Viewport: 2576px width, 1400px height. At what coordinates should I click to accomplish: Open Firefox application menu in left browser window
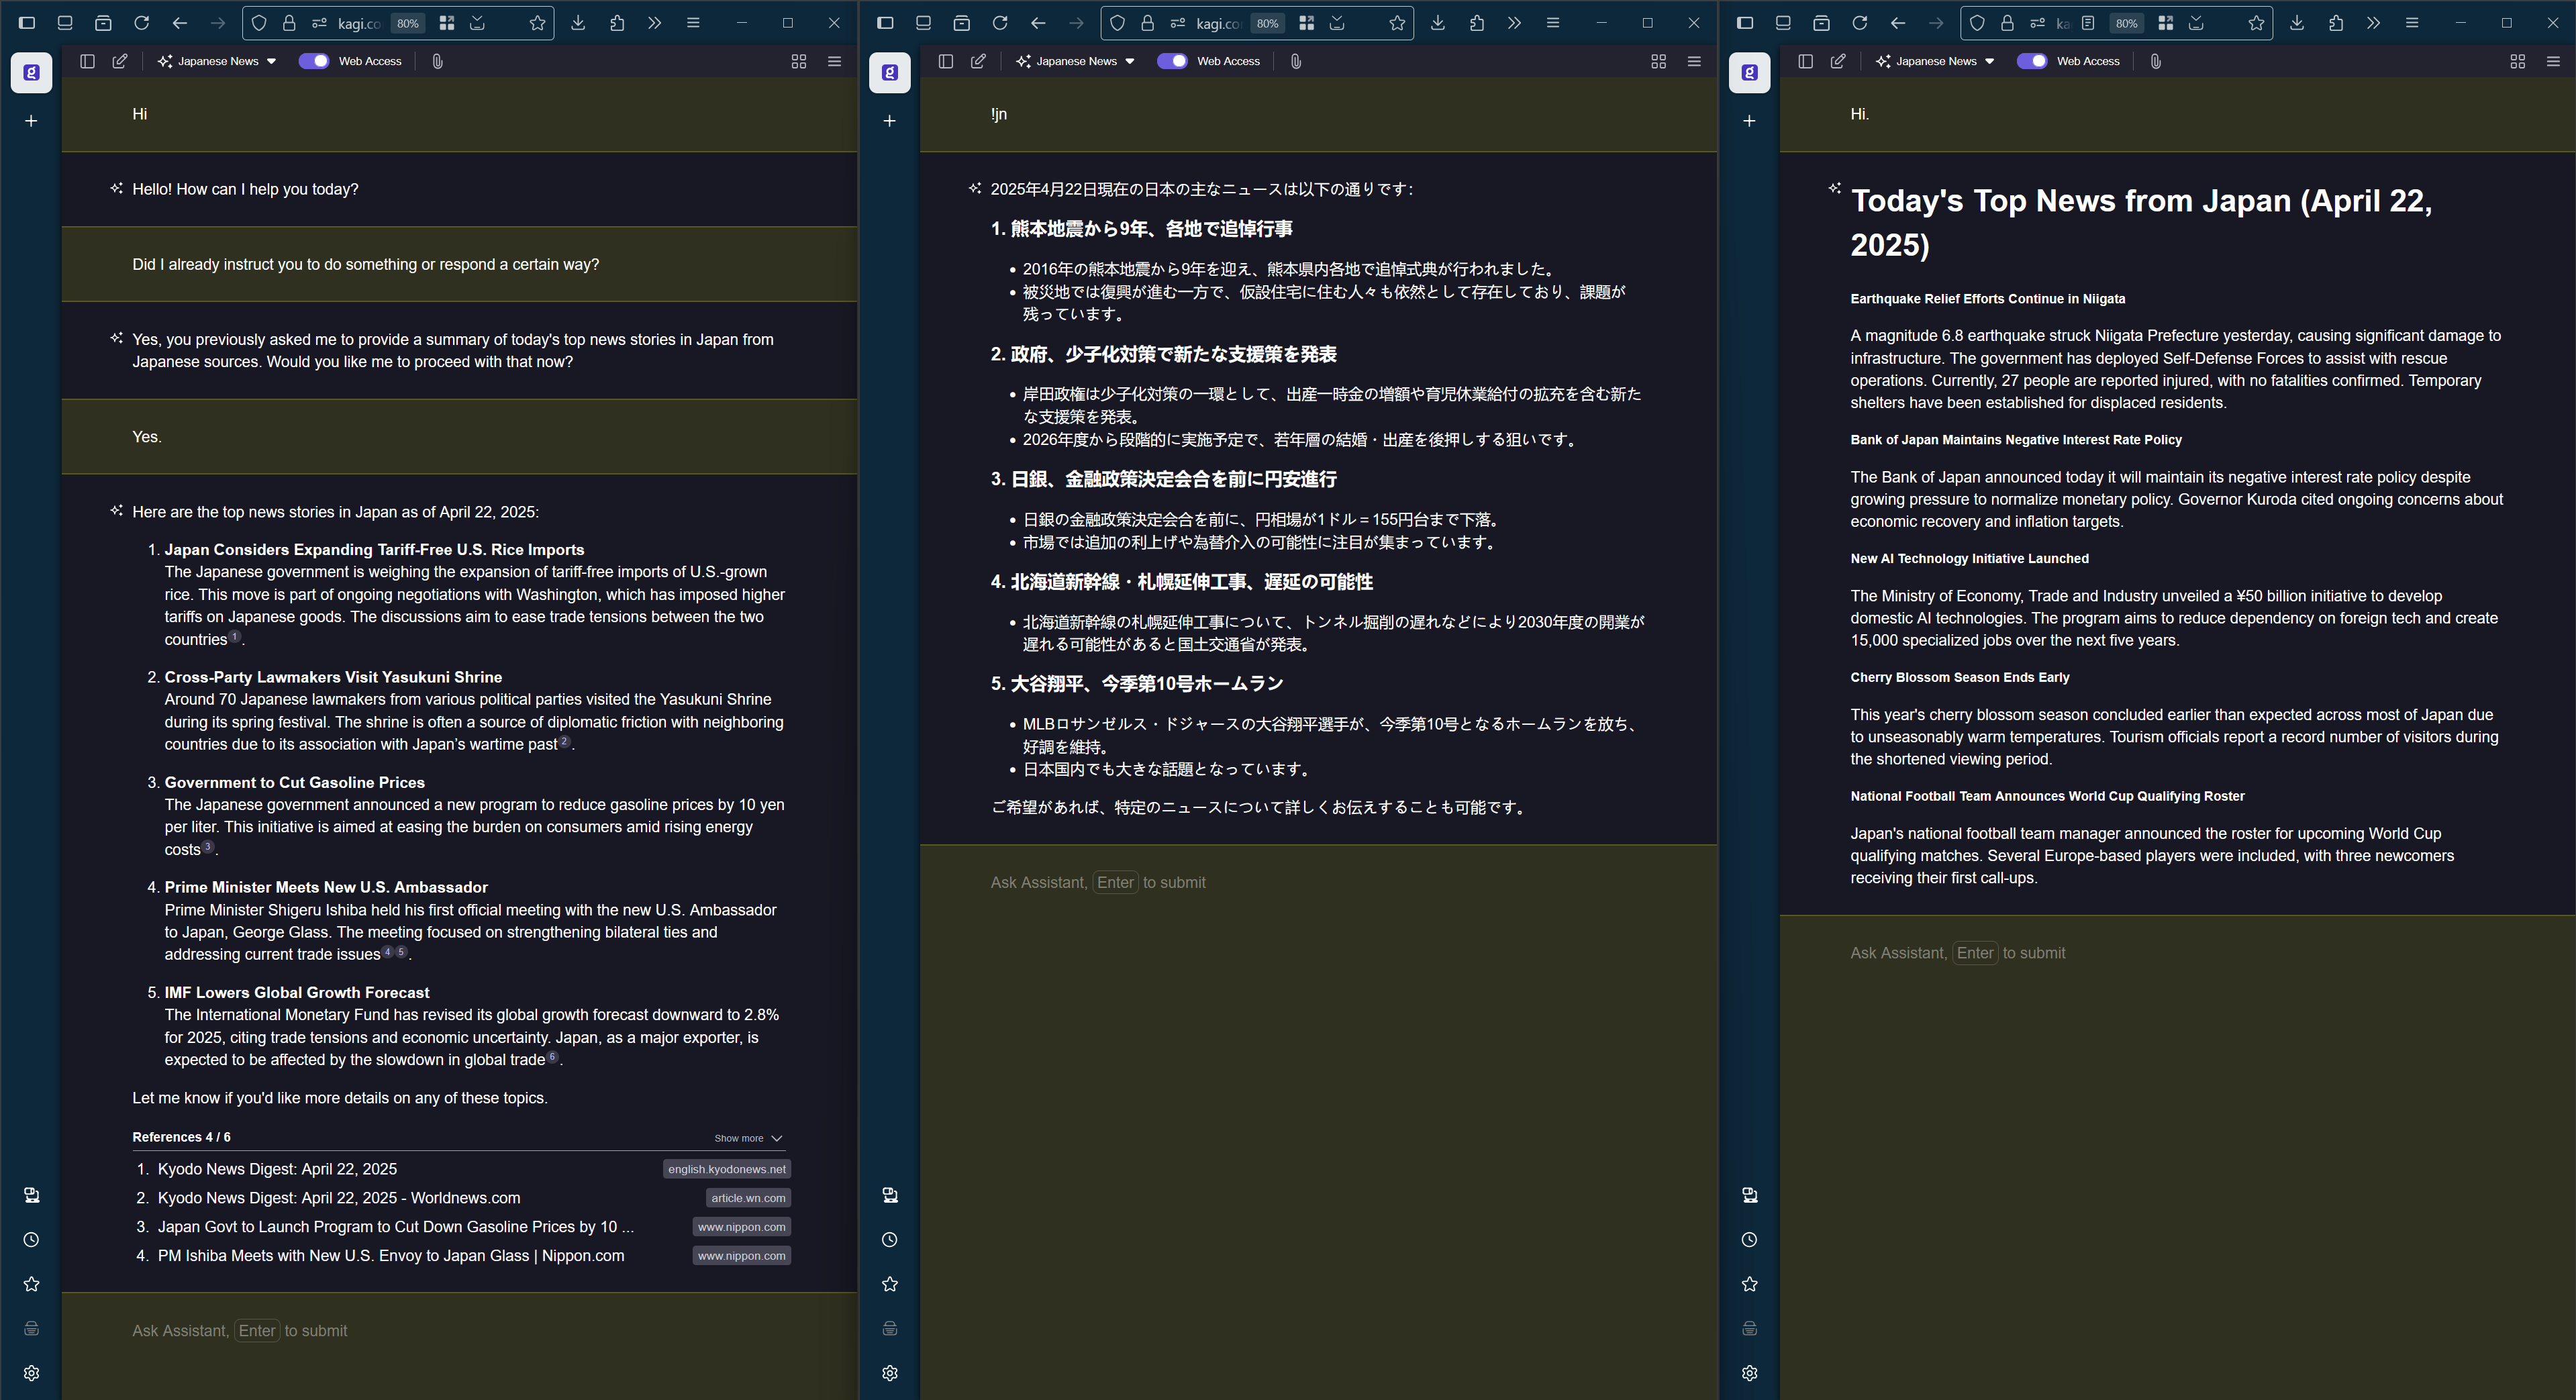click(693, 22)
